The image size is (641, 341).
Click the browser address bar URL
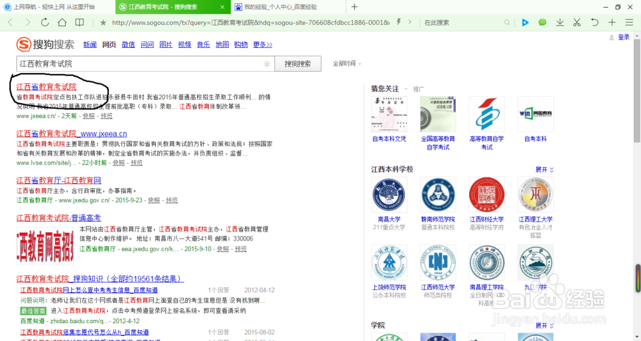click(x=250, y=22)
